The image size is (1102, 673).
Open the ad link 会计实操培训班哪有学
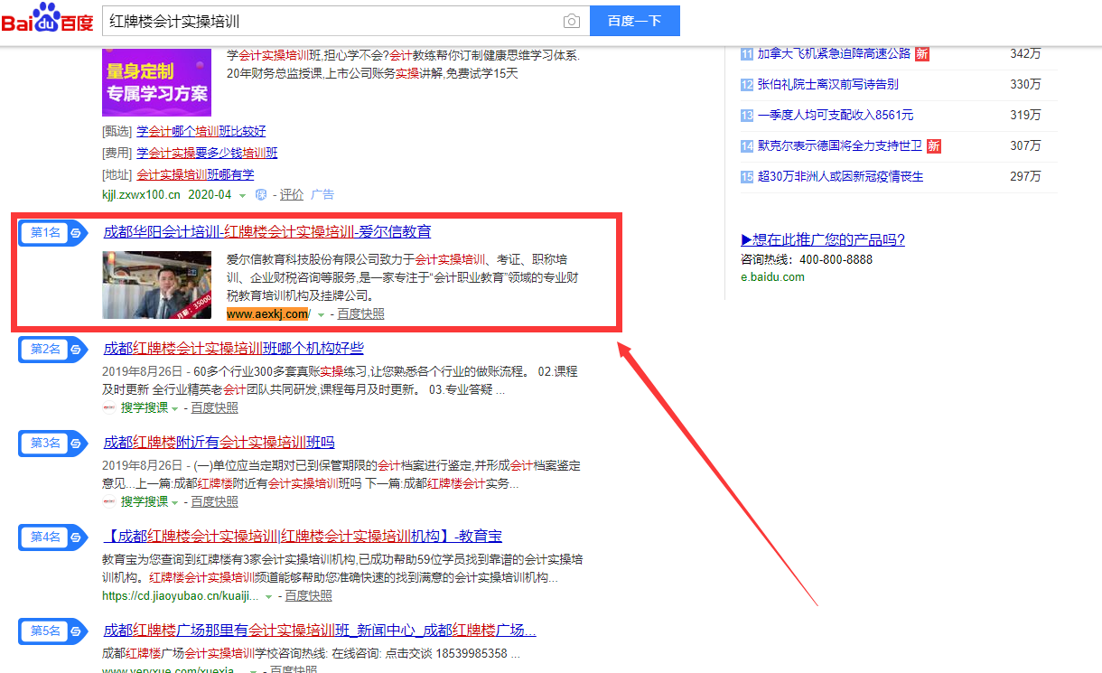coord(195,175)
